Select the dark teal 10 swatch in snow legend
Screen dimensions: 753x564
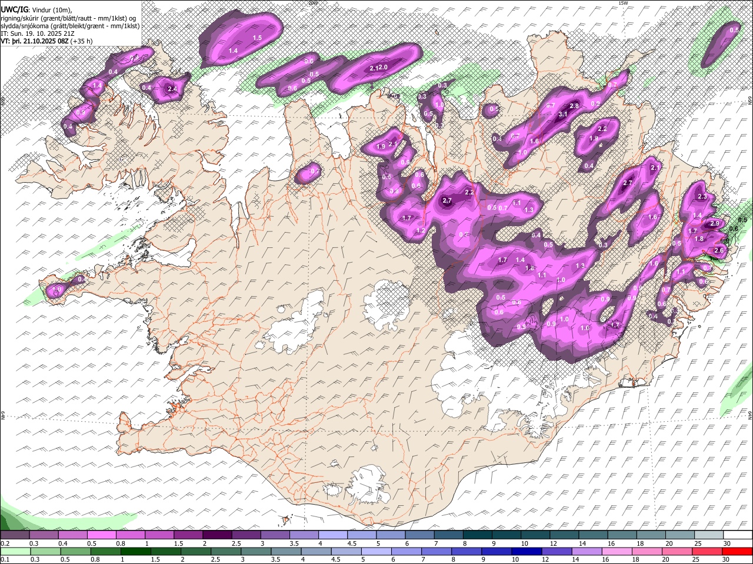pyautogui.click(x=535, y=535)
